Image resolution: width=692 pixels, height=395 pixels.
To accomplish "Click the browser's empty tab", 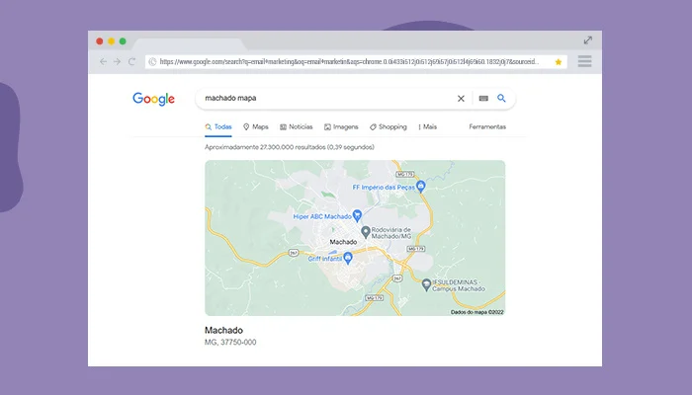I will (190, 44).
